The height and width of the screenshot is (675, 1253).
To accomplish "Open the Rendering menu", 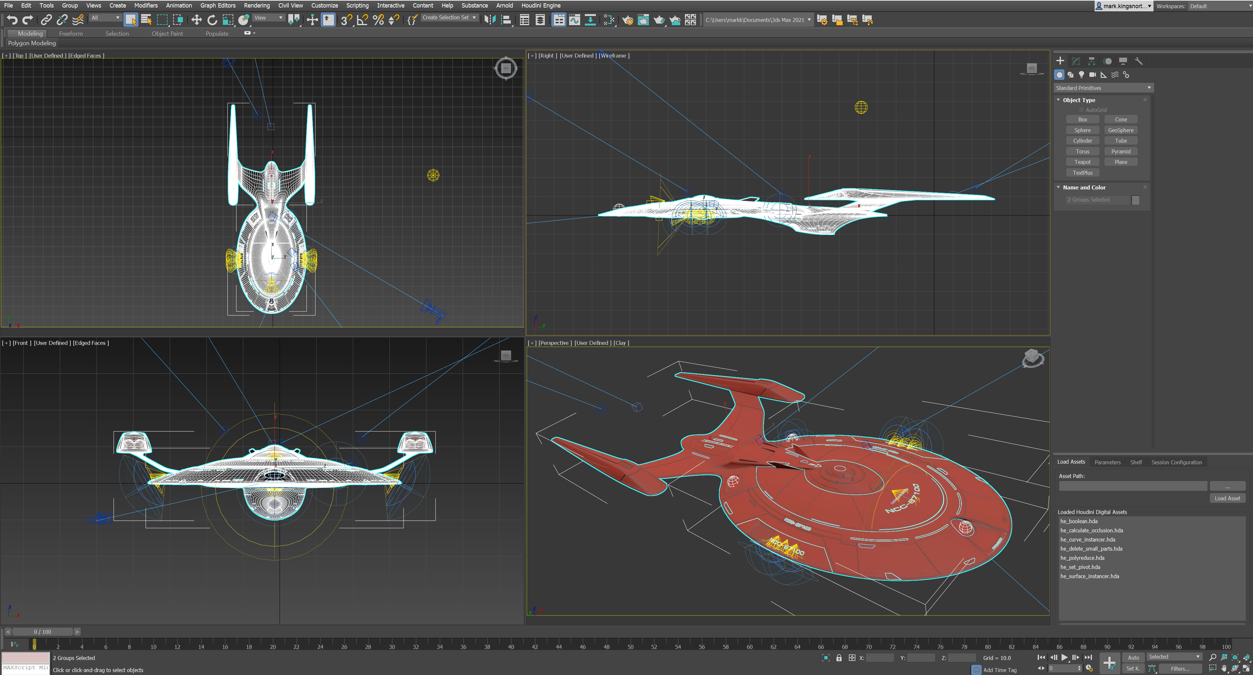I will tap(257, 5).
